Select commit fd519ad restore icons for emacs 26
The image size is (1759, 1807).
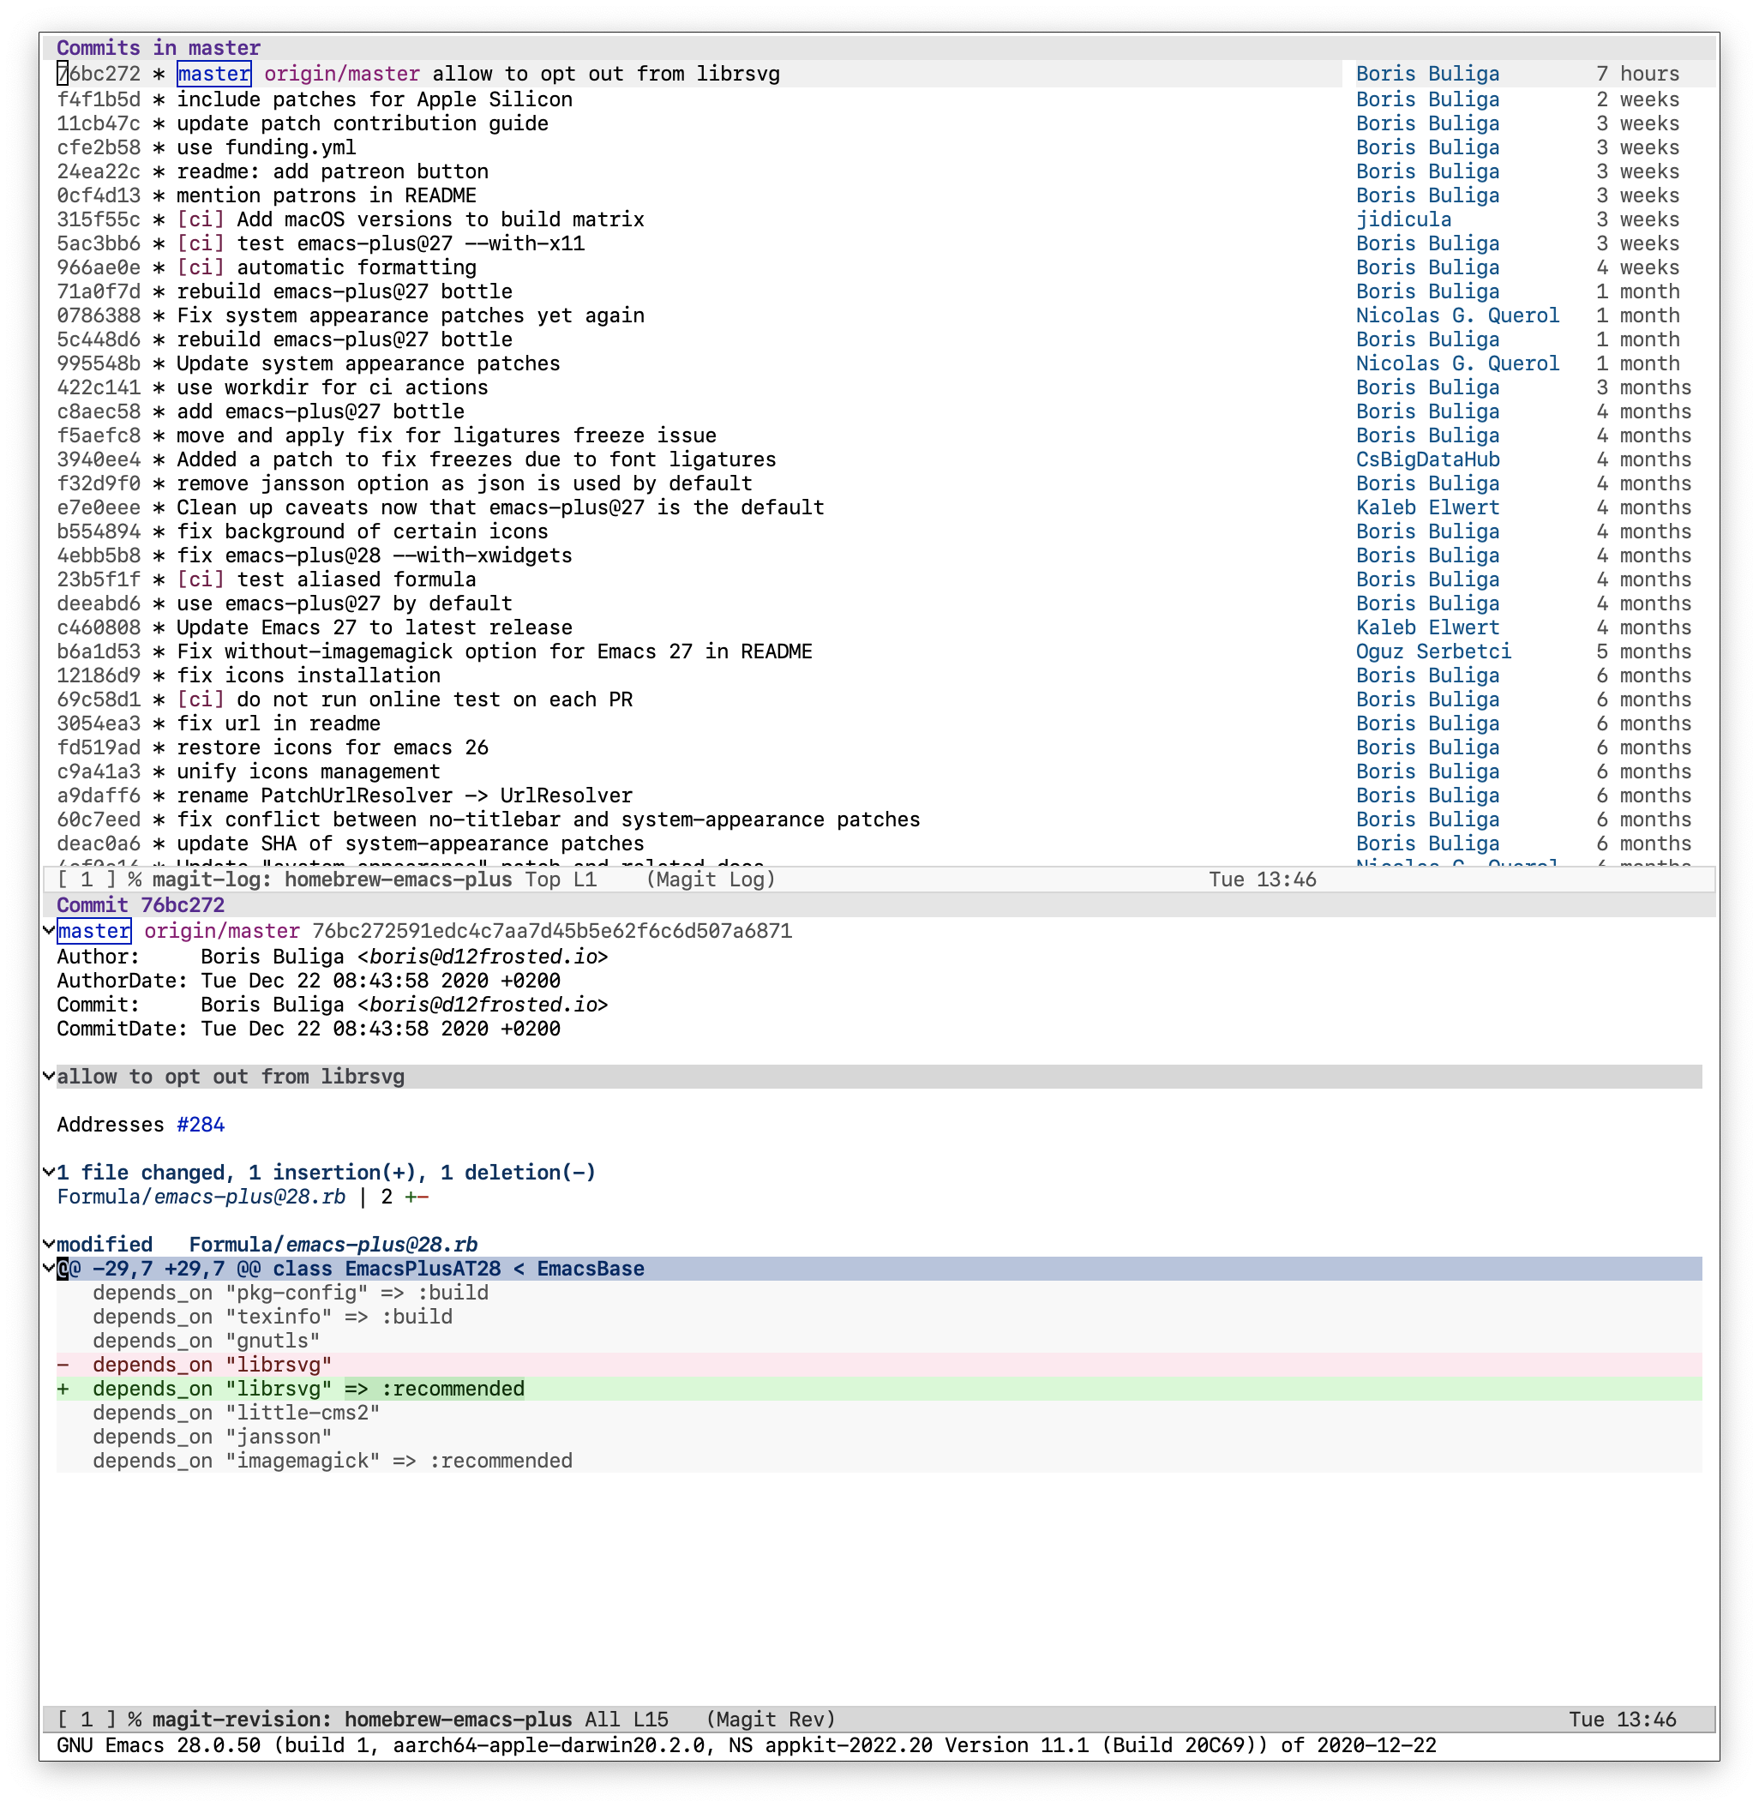pos(273,747)
